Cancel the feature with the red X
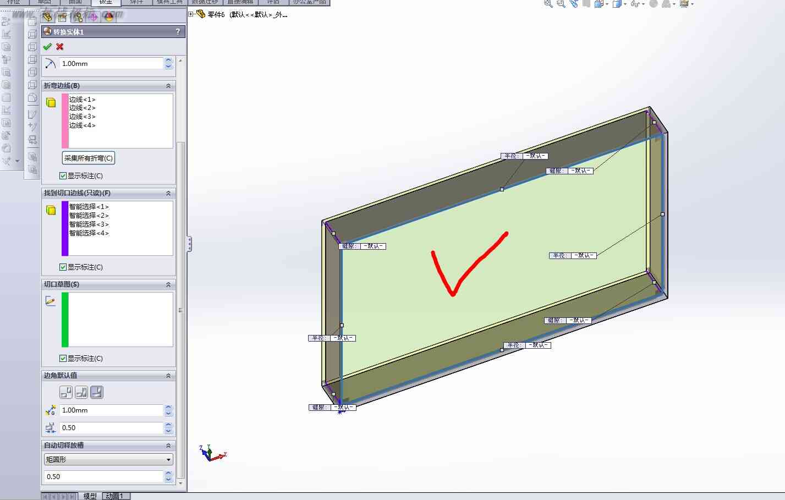785x500 pixels. click(60, 47)
